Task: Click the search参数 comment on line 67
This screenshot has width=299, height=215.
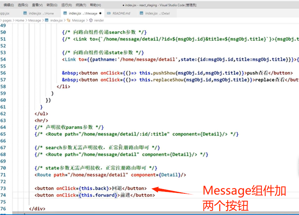Action: (97, 148)
